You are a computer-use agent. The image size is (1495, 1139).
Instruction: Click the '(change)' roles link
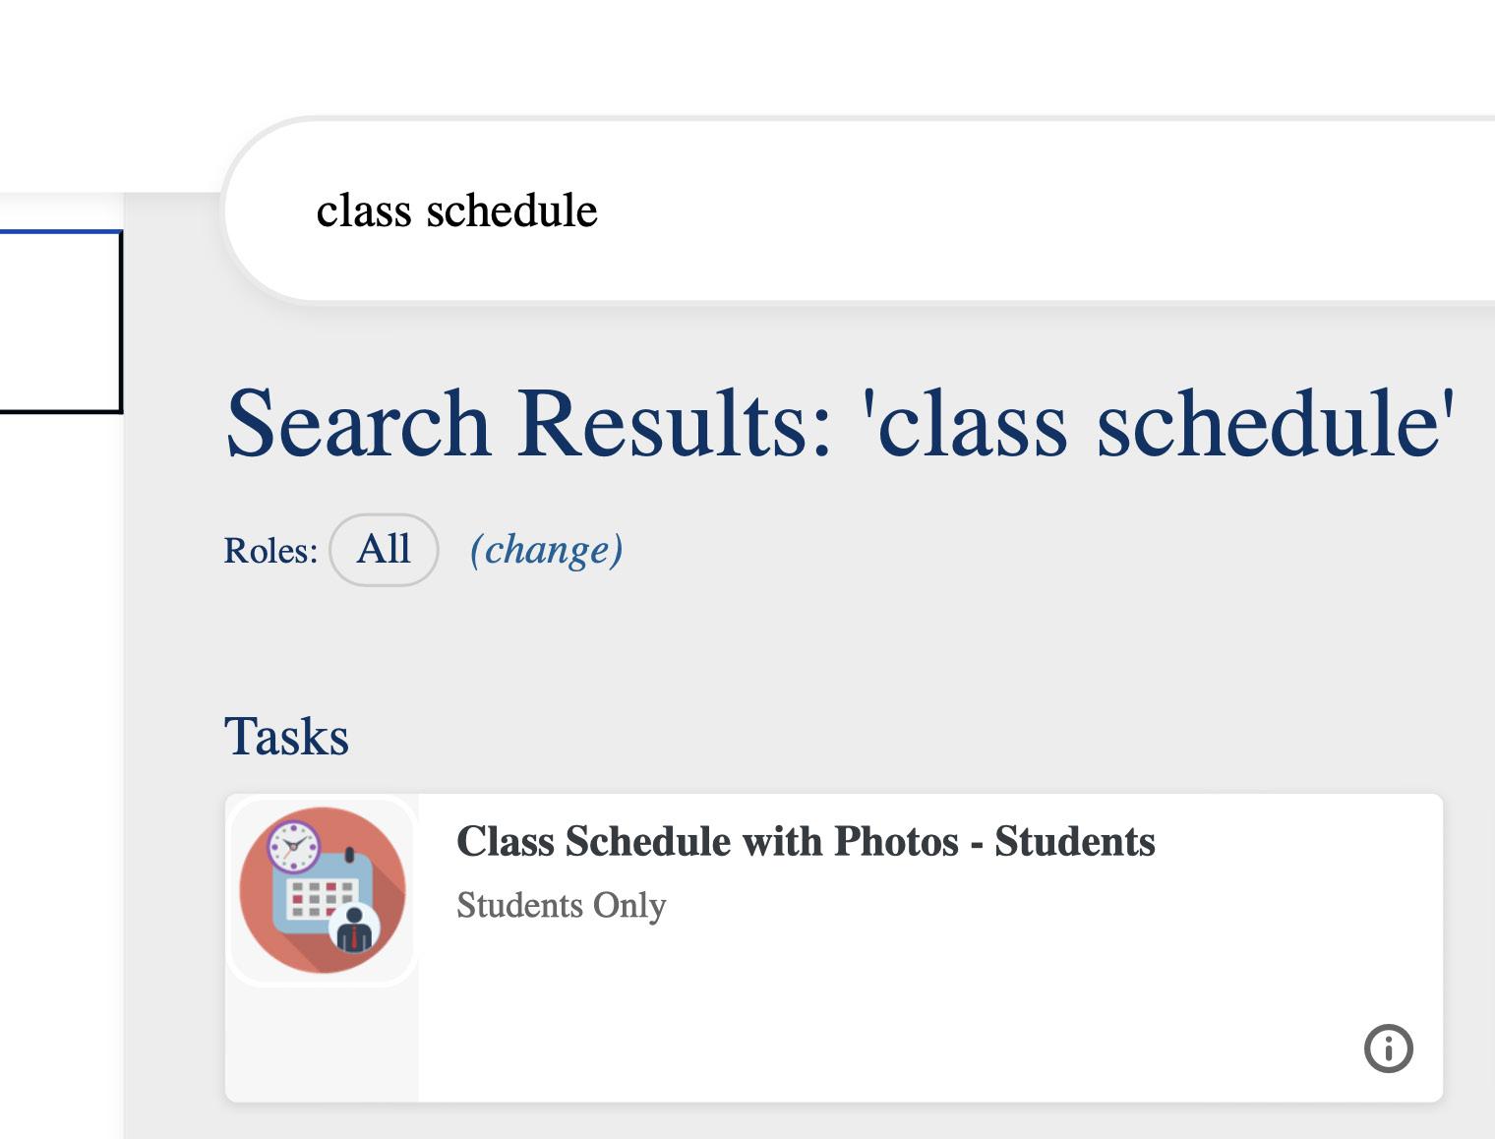546,550
